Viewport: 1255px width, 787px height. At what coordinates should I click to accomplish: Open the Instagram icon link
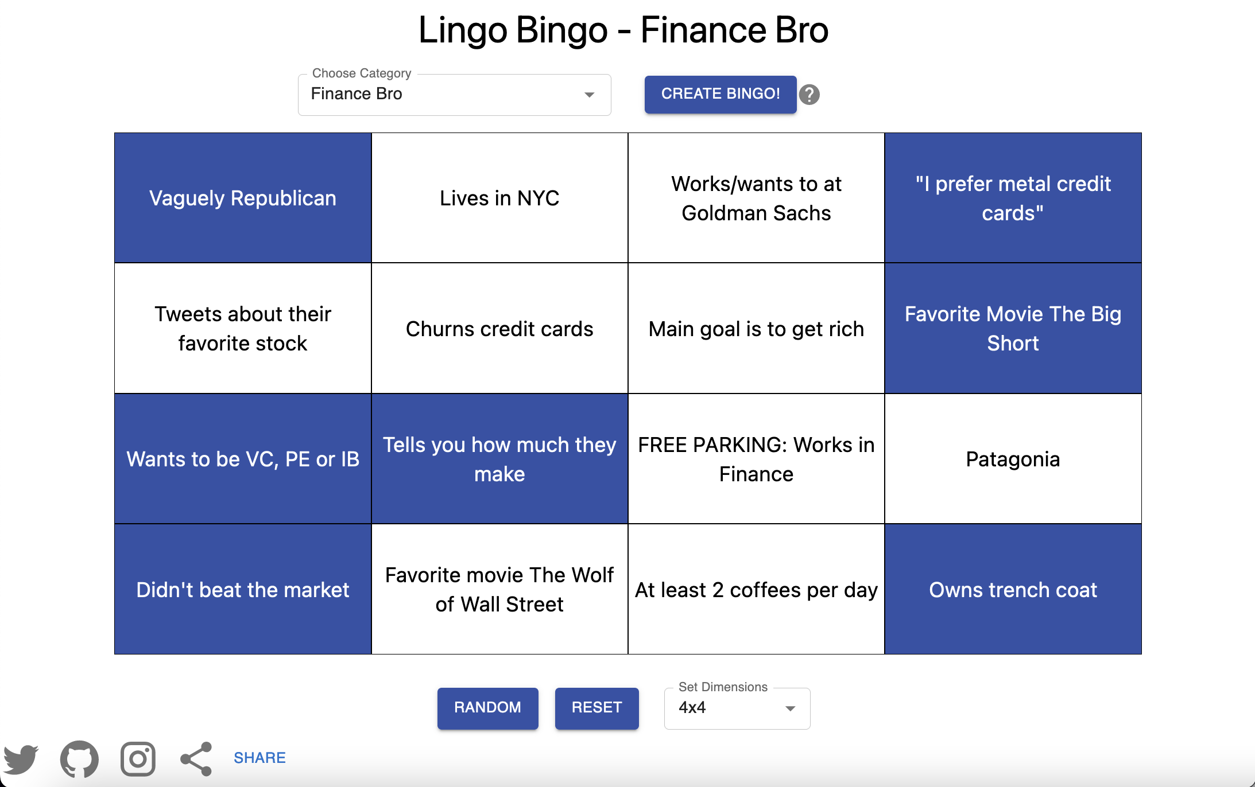click(138, 758)
